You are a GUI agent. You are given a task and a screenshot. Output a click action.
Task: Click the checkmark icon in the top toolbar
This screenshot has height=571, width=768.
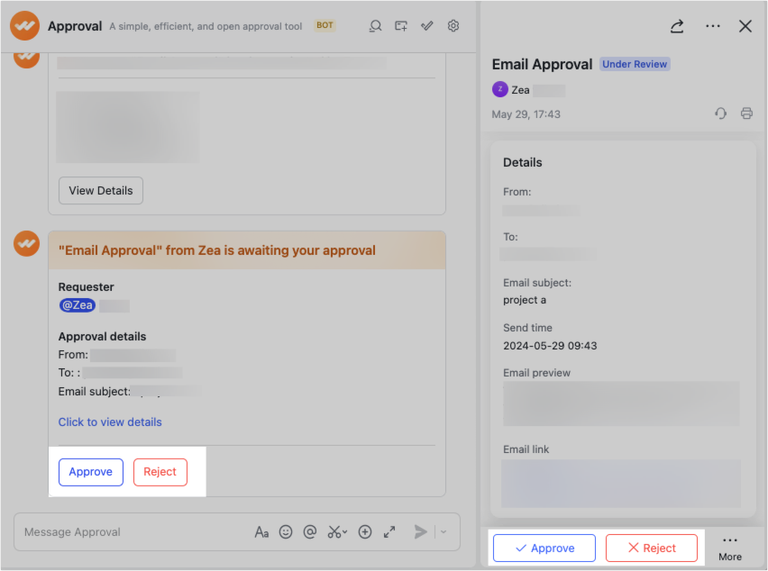(x=426, y=26)
